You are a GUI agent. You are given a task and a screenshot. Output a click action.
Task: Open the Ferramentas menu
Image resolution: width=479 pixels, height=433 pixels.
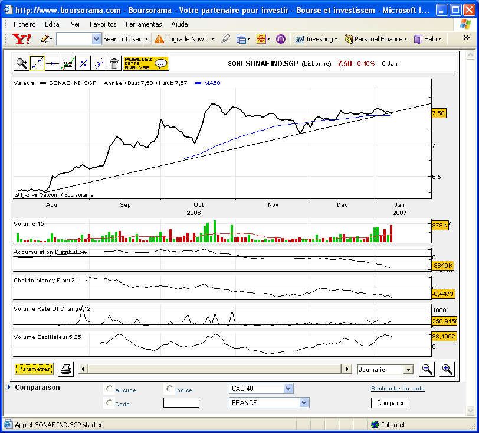pyautogui.click(x=143, y=24)
